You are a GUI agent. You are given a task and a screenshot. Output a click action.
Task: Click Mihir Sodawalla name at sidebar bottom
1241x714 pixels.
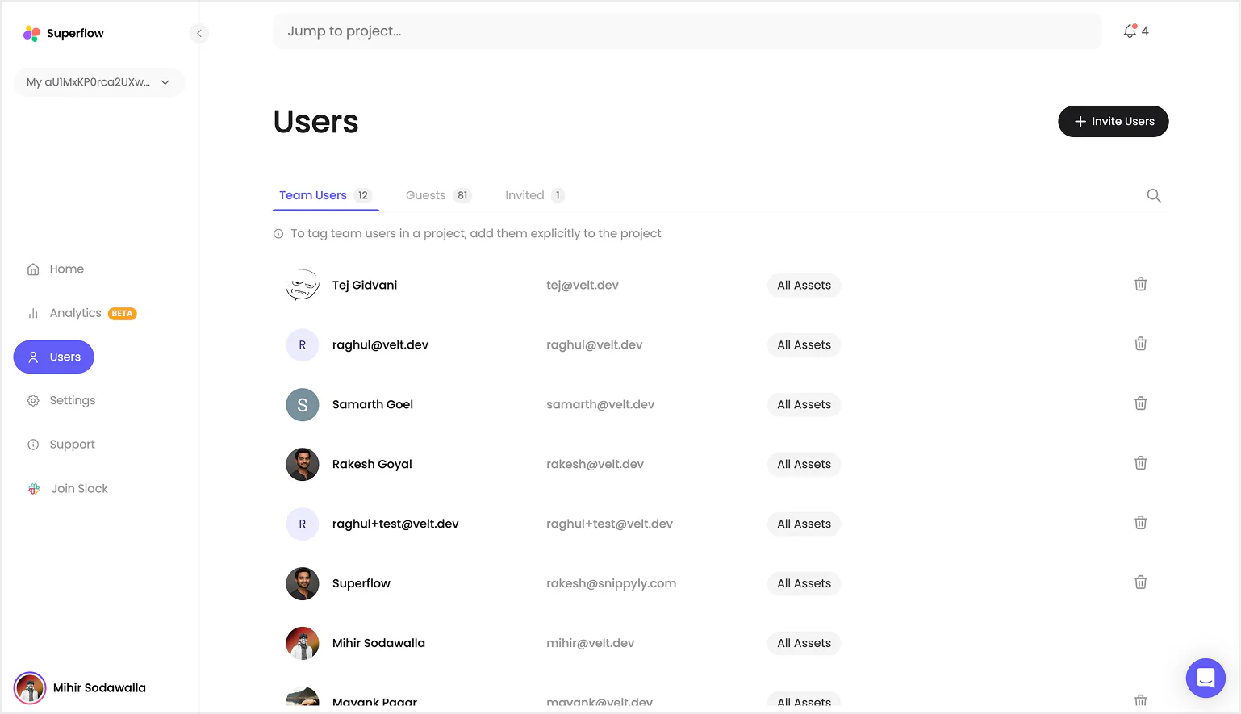99,688
